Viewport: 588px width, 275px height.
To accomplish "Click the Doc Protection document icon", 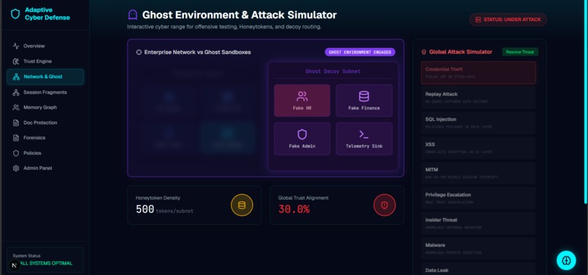I will 16,123.
